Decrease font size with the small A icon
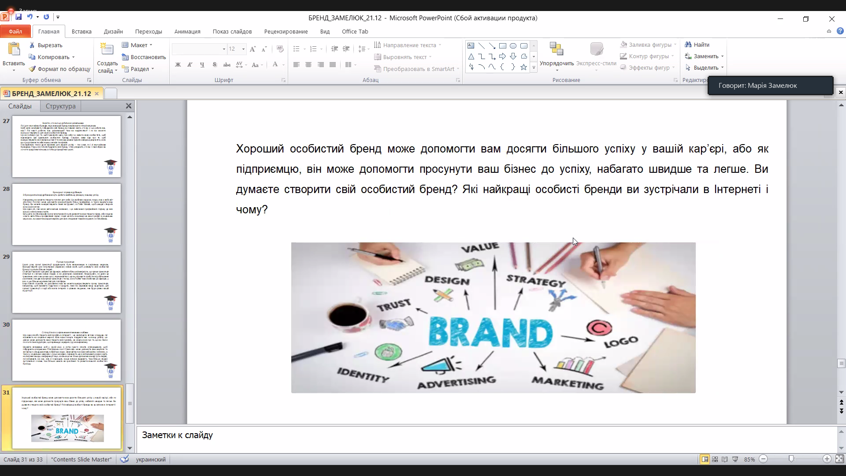 pyautogui.click(x=264, y=49)
